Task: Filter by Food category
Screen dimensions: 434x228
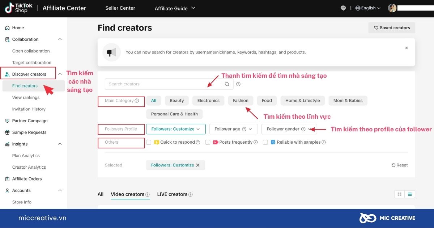Action: [267, 101]
